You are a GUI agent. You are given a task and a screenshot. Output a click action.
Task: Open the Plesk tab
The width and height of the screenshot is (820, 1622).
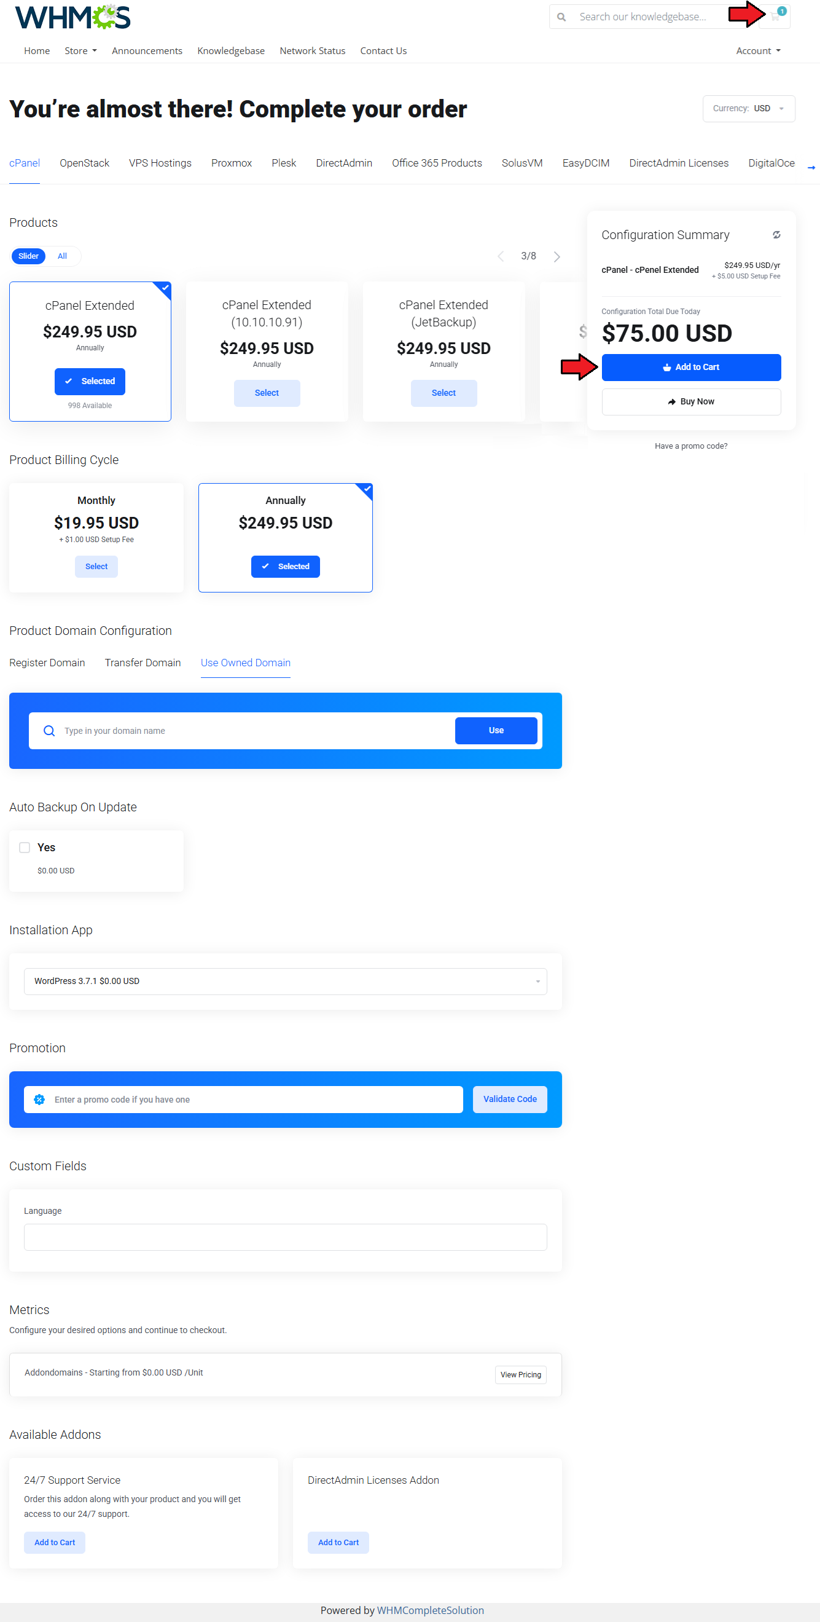tap(284, 163)
